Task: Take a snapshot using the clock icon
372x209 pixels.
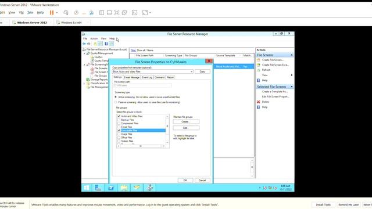Action: pos(76,13)
